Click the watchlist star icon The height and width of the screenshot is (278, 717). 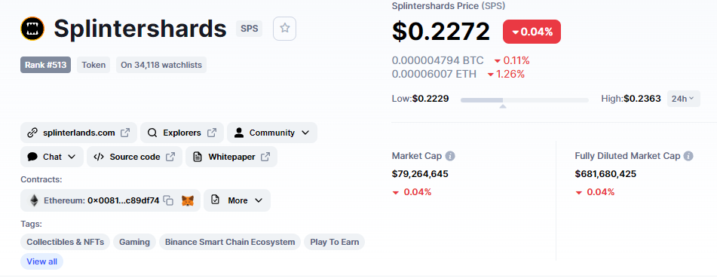[x=284, y=29]
